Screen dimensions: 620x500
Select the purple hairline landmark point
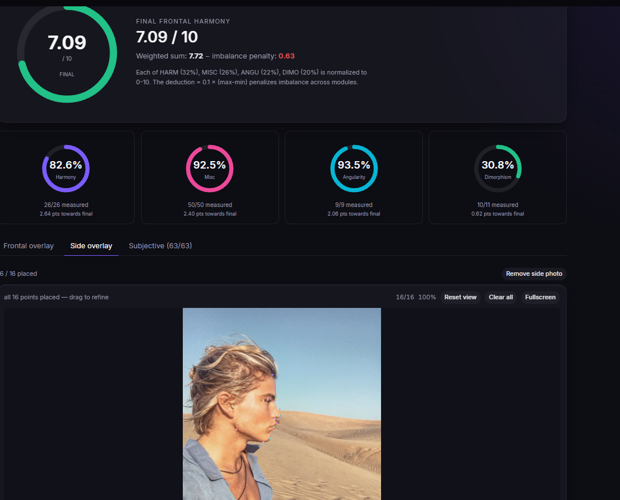pyautogui.click(x=272, y=374)
